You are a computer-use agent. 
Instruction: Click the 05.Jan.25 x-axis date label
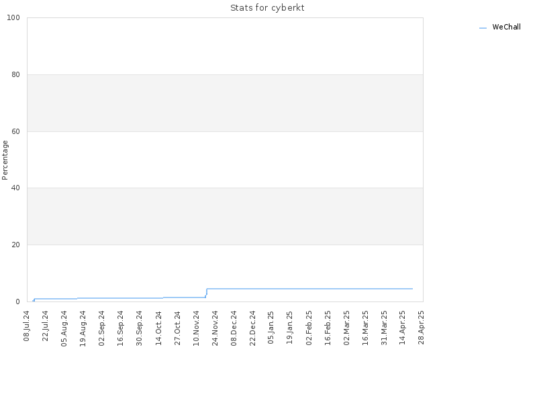click(x=271, y=328)
